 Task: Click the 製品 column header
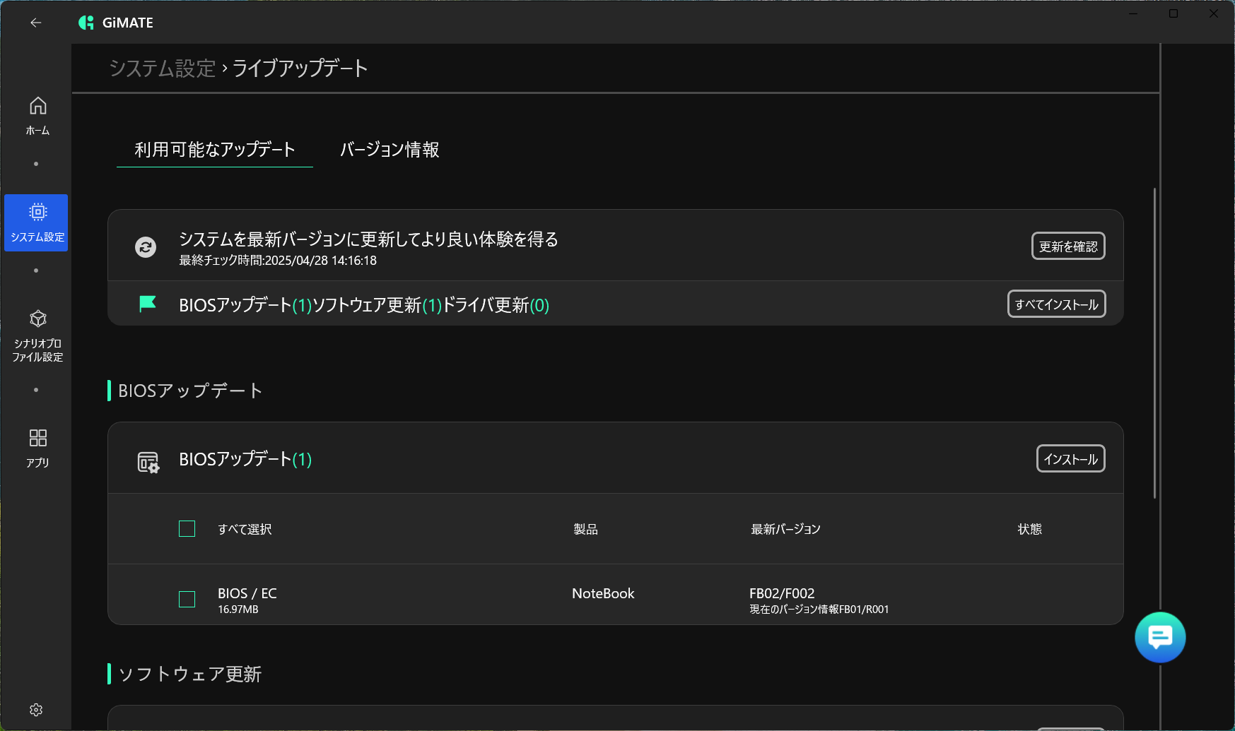[585, 529]
